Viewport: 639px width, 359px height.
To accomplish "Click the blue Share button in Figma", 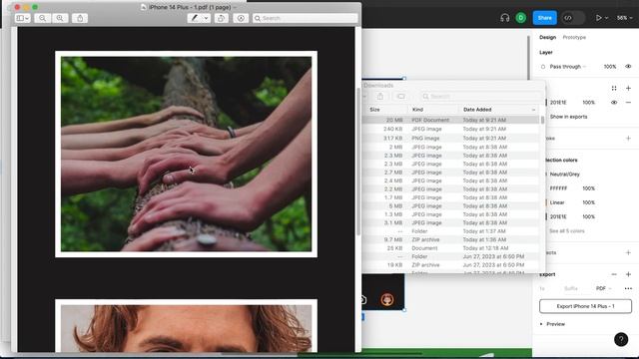I will [x=544, y=18].
